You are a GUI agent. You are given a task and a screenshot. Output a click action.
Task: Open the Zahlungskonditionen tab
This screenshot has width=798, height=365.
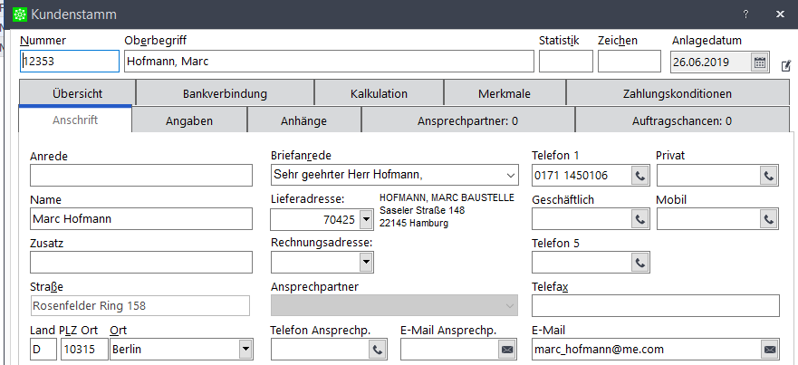click(x=678, y=93)
